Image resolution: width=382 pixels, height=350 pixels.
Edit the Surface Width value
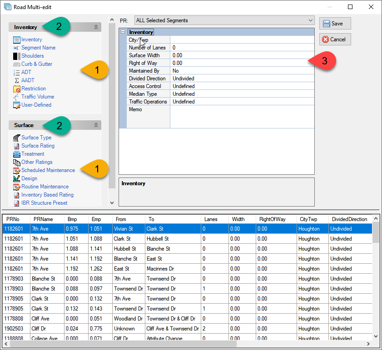pos(242,55)
